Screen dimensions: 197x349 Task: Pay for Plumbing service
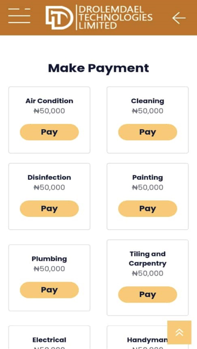(49, 290)
